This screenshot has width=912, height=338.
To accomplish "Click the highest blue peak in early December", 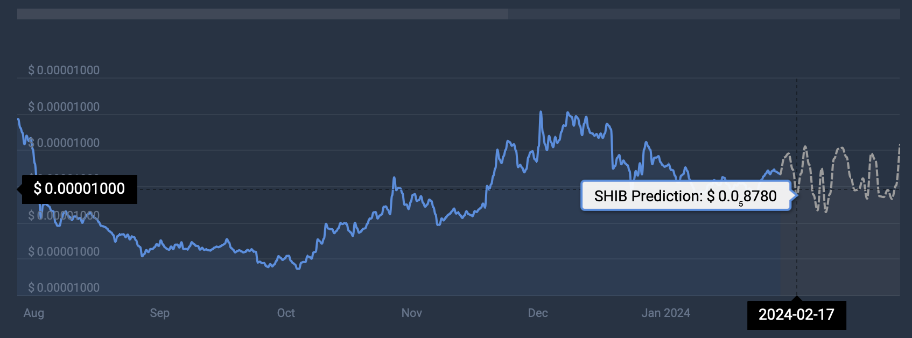I will [x=541, y=112].
